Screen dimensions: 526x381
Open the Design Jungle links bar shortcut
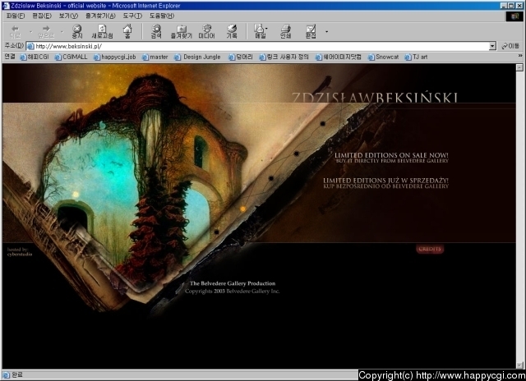(197, 57)
